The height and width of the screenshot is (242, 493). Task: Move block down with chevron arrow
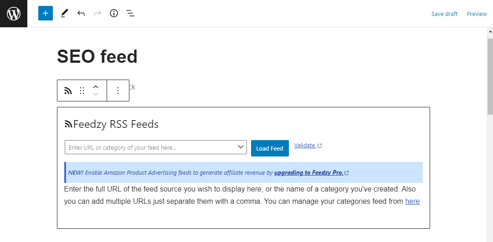96,94
